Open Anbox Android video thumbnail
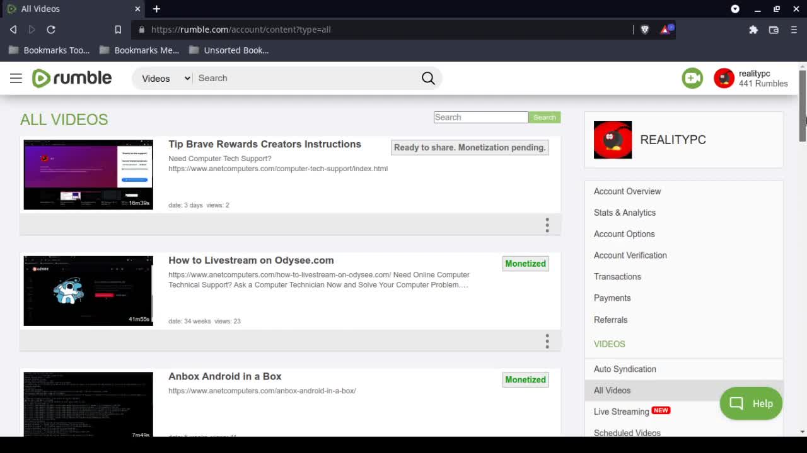Screen dimensions: 807x453 click(x=88, y=404)
